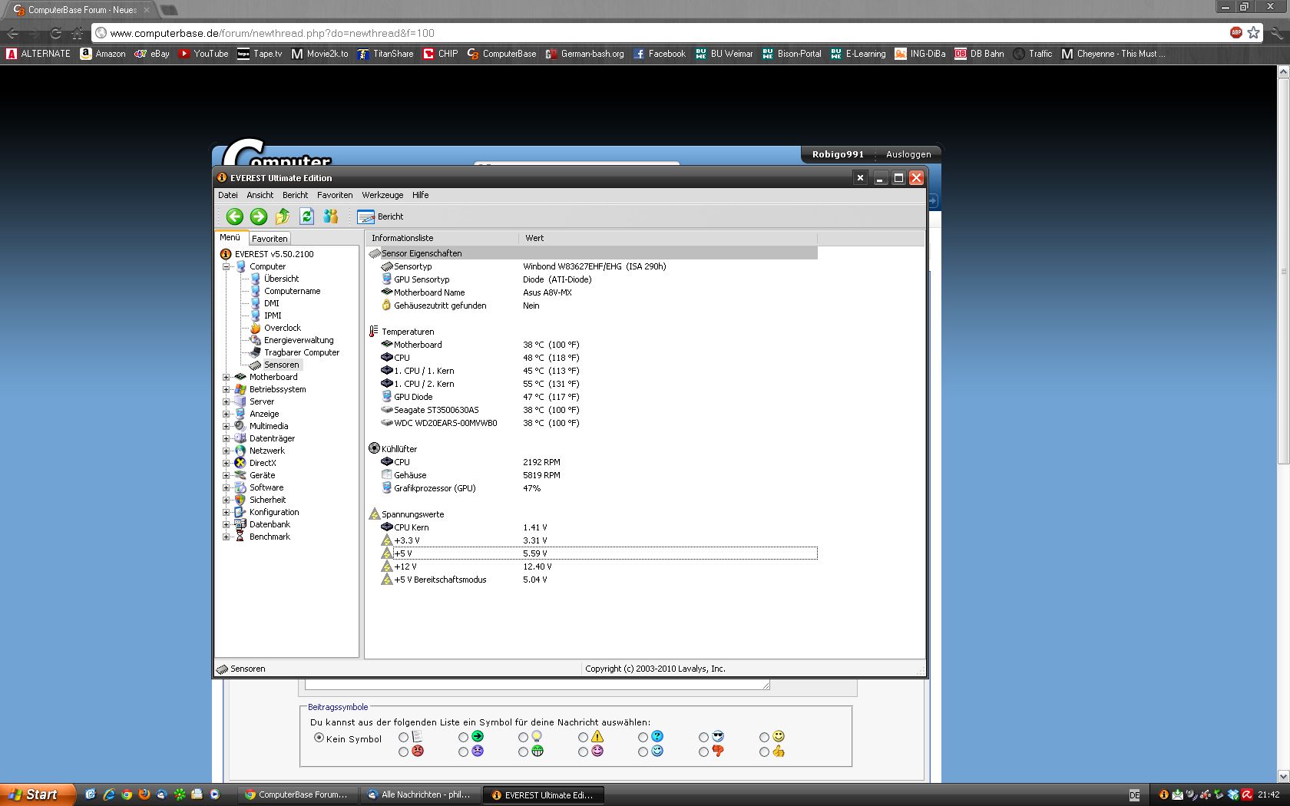
Task: Launch Chrome from the quick launch bar
Action: (x=127, y=794)
